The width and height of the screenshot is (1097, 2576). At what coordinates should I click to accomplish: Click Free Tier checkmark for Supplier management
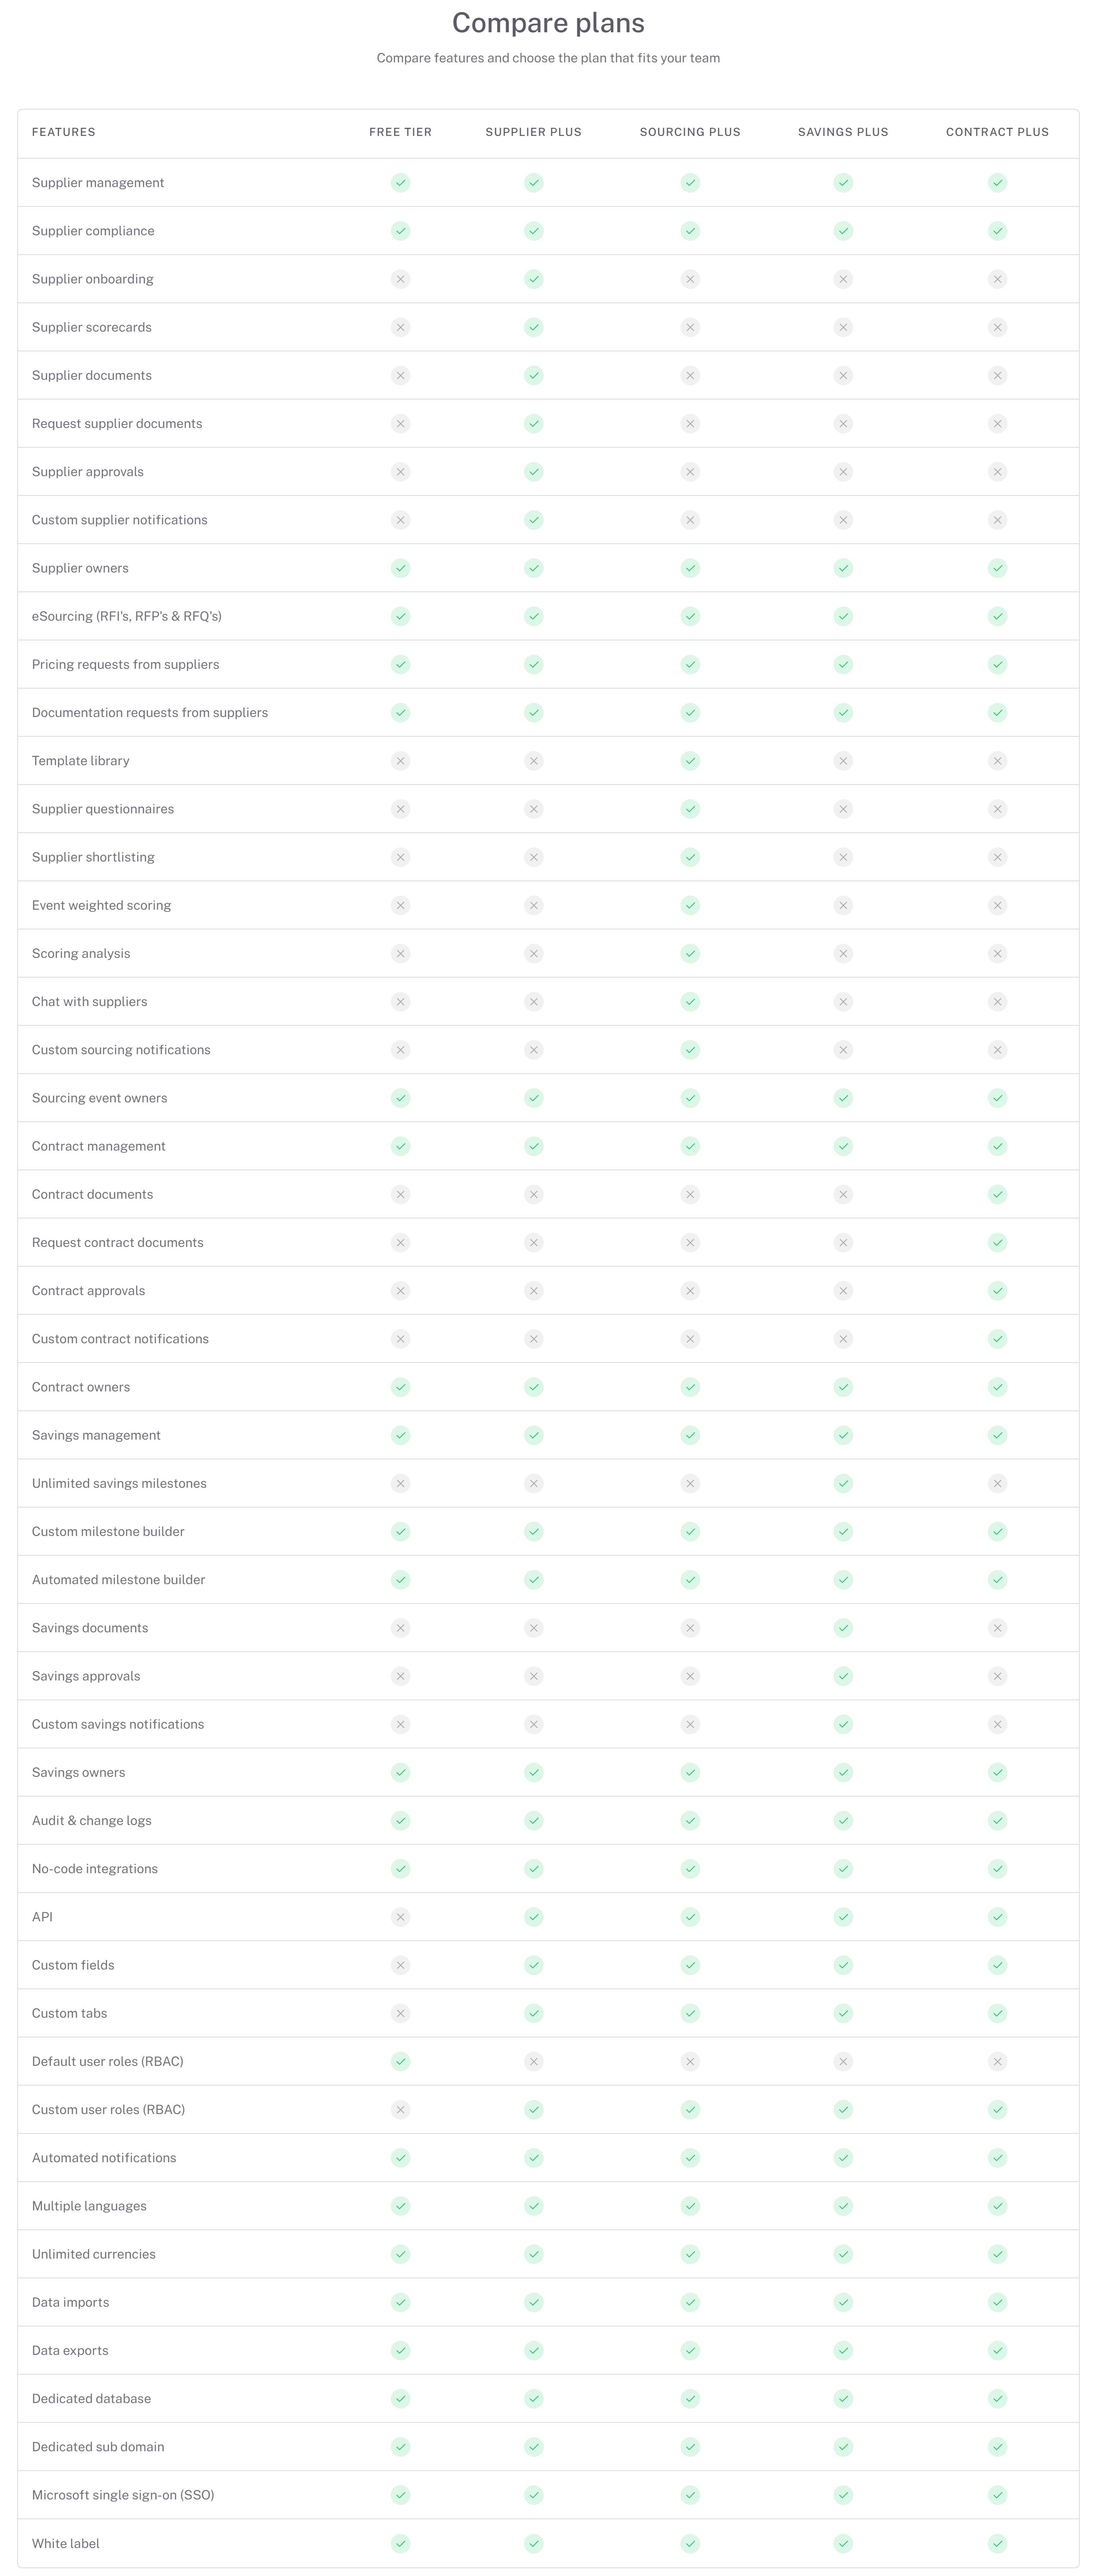click(401, 183)
